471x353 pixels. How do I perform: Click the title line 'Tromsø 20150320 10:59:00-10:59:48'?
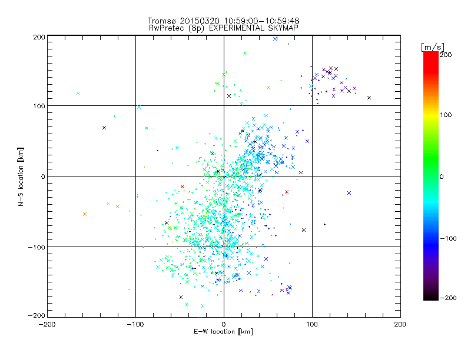coord(223,21)
